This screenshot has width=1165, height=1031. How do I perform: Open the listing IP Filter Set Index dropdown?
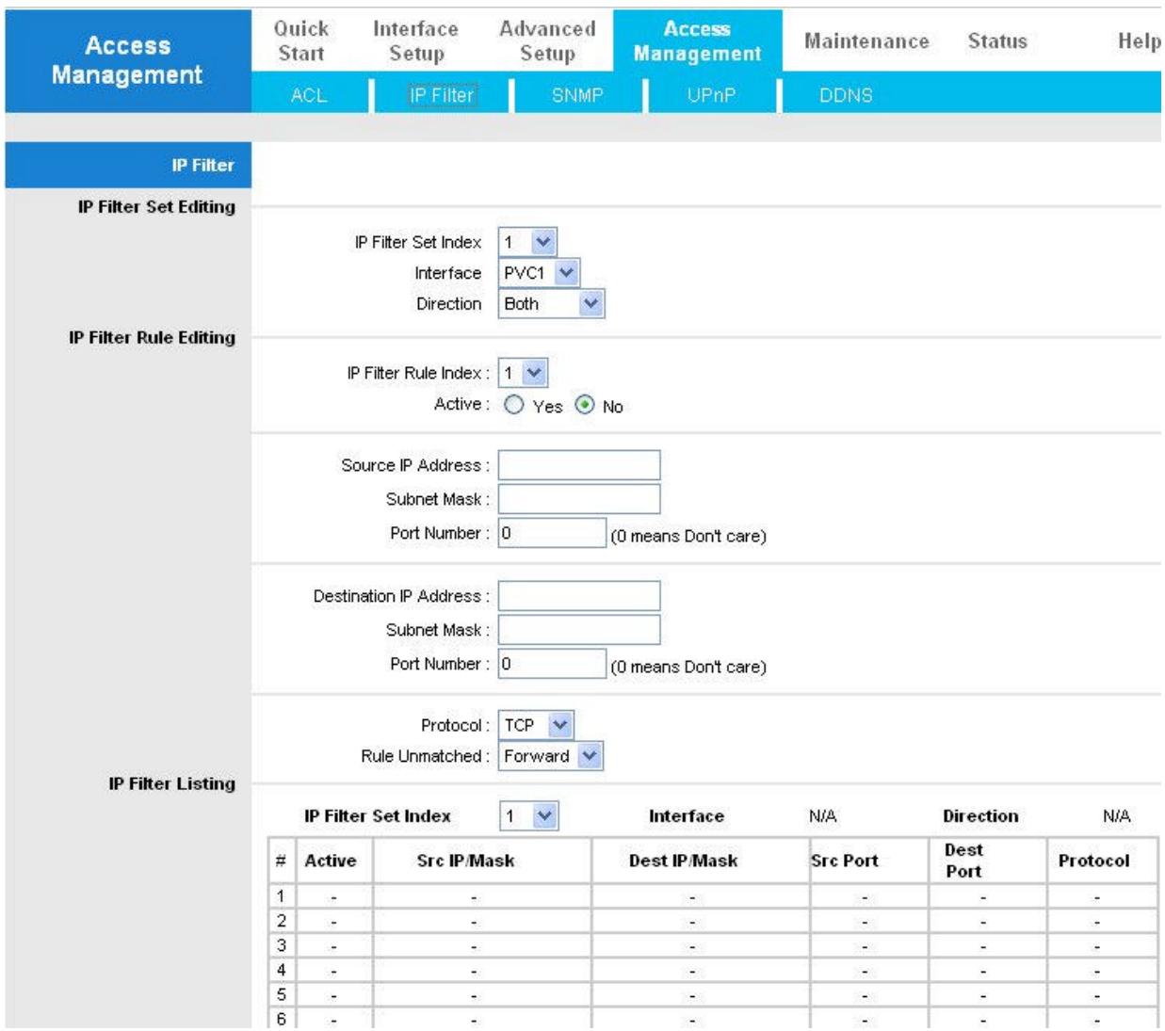click(x=529, y=816)
